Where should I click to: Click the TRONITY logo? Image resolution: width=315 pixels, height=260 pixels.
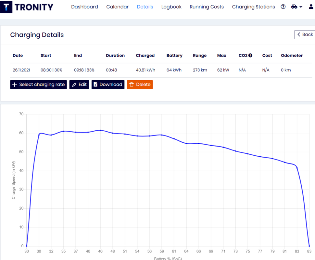pyautogui.click(x=27, y=7)
